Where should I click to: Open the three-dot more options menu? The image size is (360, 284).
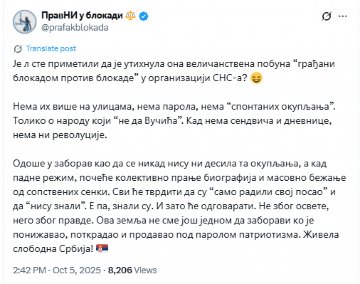(x=343, y=16)
